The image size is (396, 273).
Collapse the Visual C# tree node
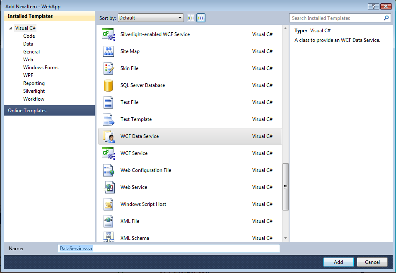10,28
